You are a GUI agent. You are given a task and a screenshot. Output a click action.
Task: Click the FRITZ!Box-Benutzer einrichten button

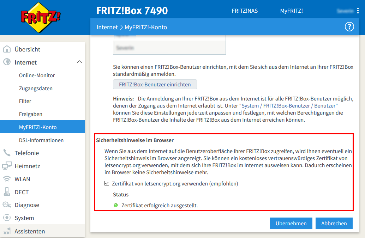[x=155, y=84]
